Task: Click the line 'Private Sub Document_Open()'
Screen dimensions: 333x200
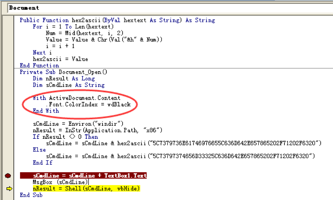Action: 64,72
